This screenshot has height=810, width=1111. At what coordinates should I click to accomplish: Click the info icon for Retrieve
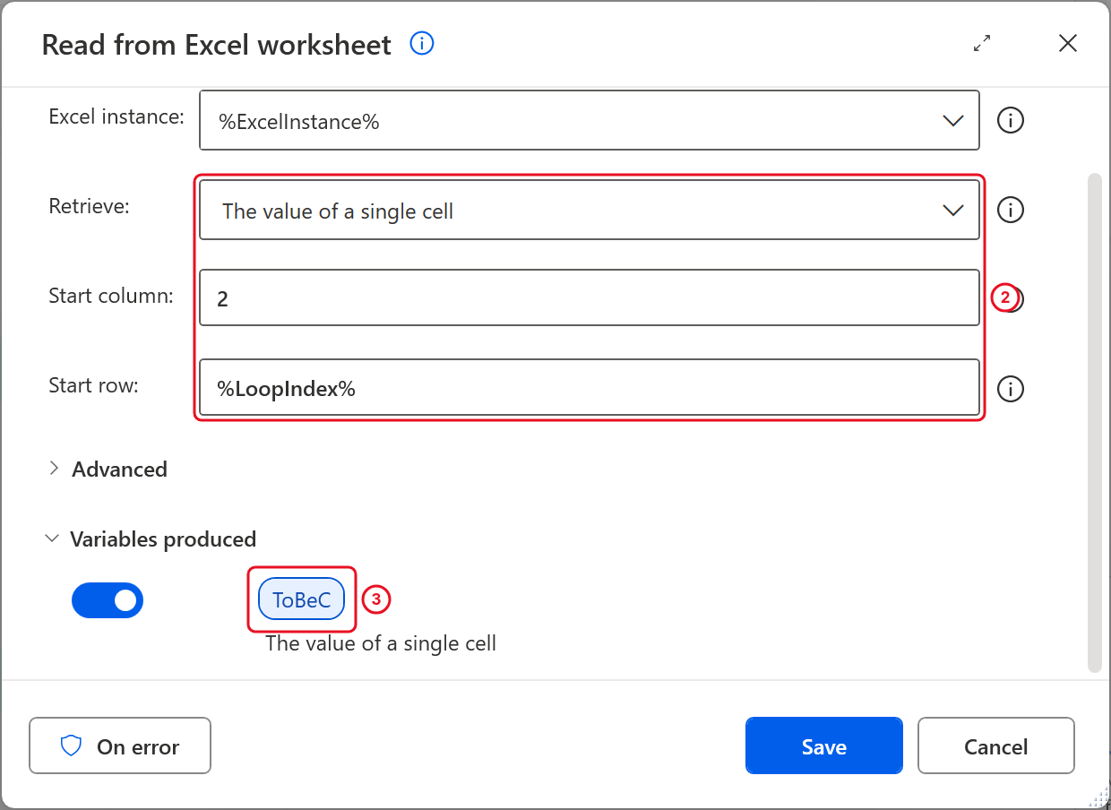1011,210
